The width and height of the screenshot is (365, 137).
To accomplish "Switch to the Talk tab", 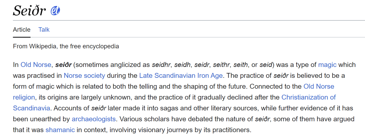I will 44,30.
